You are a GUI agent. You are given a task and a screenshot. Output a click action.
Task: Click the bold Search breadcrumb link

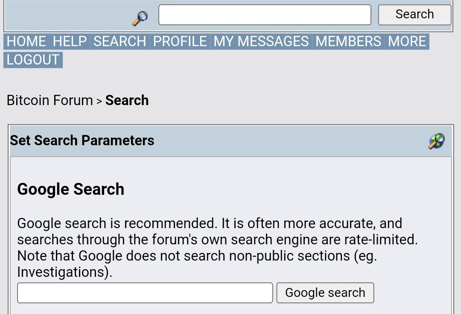coord(127,100)
